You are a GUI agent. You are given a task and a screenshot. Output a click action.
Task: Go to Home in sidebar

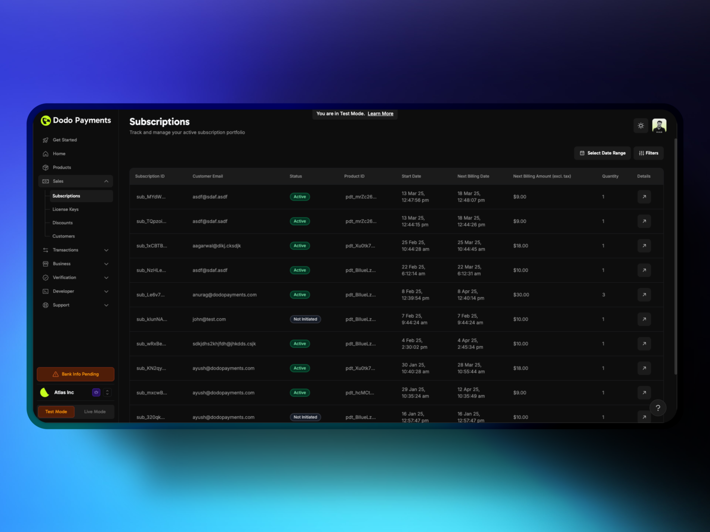(75, 154)
